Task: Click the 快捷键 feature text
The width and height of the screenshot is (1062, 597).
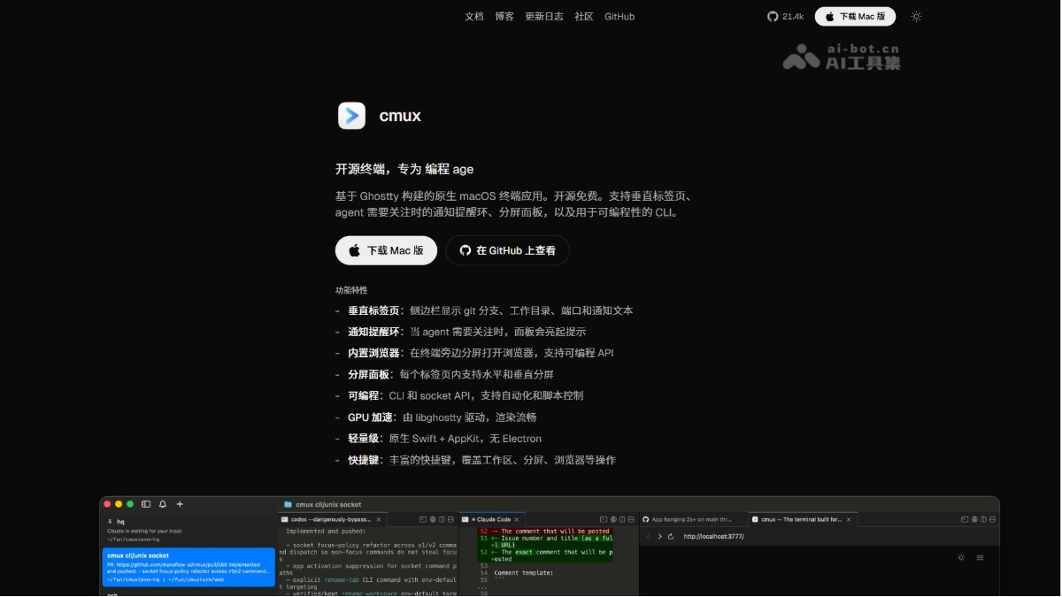Action: click(363, 460)
